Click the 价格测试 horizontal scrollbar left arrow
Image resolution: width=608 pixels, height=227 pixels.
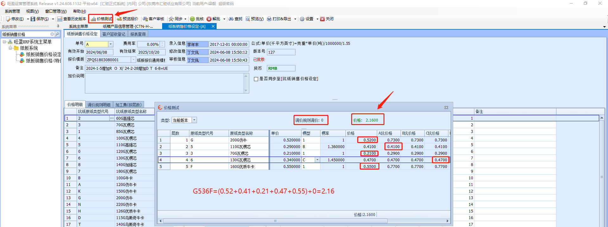161,221
